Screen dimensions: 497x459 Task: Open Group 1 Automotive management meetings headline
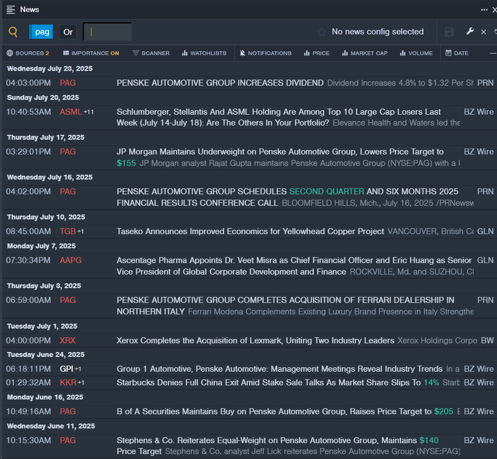(280, 369)
